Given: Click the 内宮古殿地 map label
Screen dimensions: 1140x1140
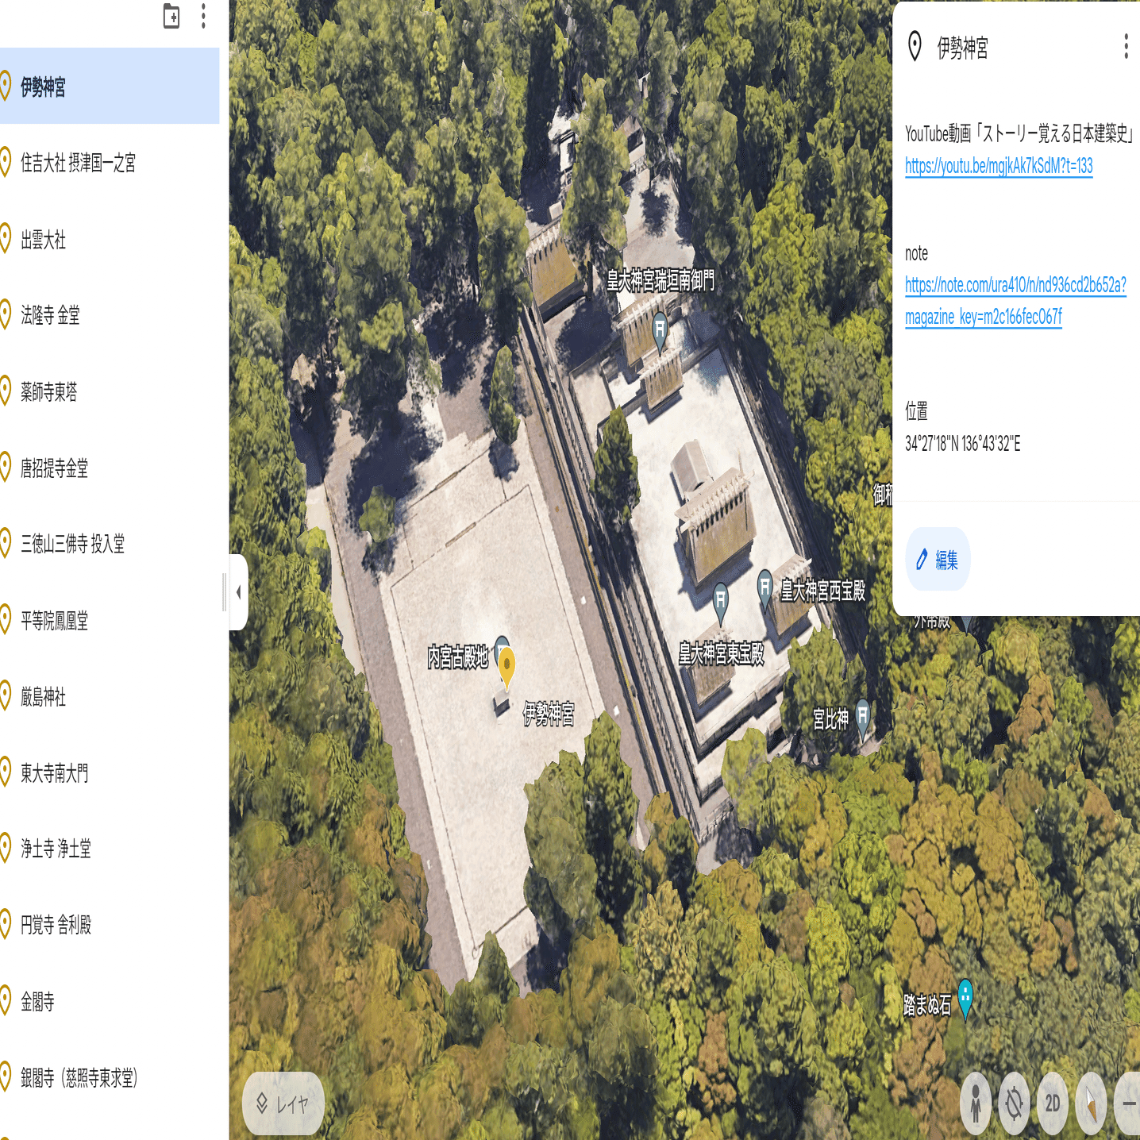Looking at the screenshot, I should click(x=458, y=657).
